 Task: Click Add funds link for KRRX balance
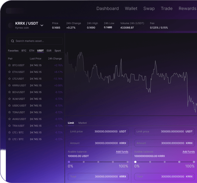tap(189, 152)
